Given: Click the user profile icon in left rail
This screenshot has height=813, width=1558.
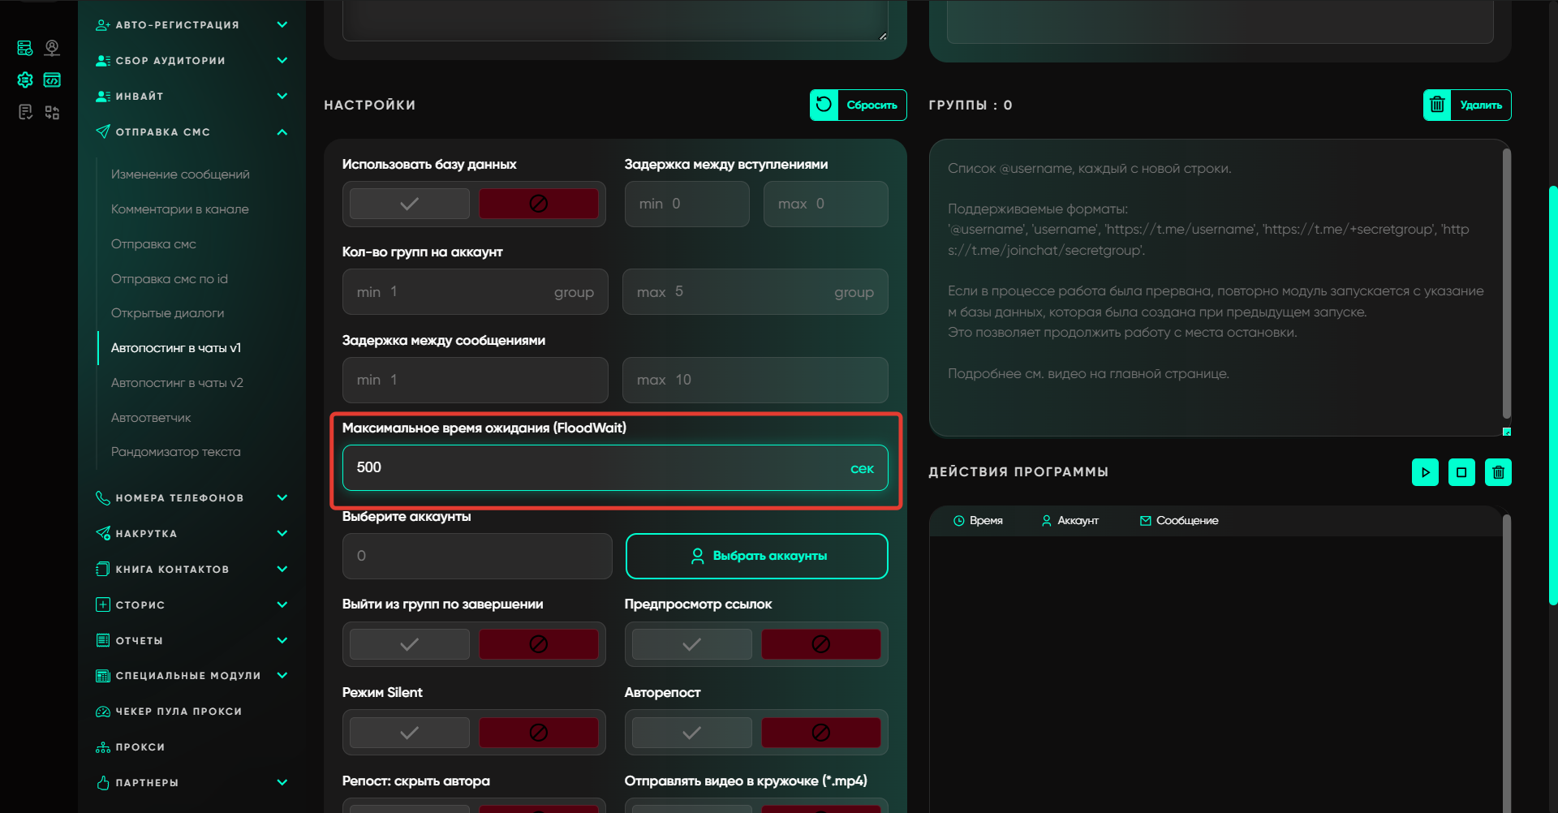Looking at the screenshot, I should pyautogui.click(x=52, y=49).
